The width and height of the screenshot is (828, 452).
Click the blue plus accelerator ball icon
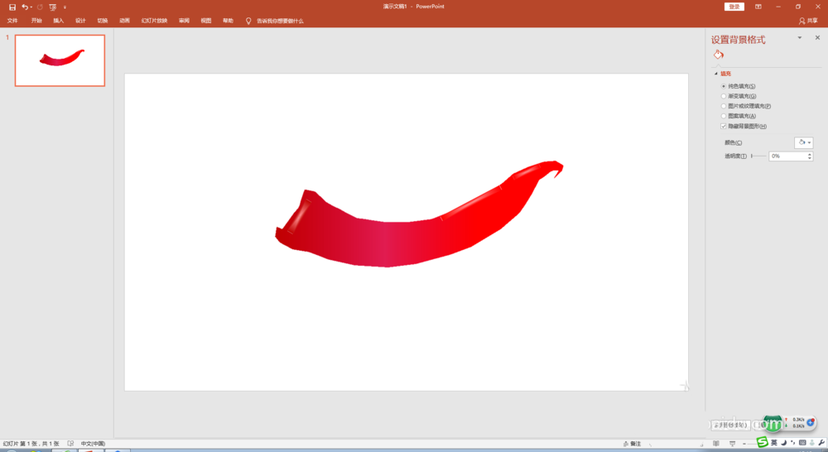[810, 422]
